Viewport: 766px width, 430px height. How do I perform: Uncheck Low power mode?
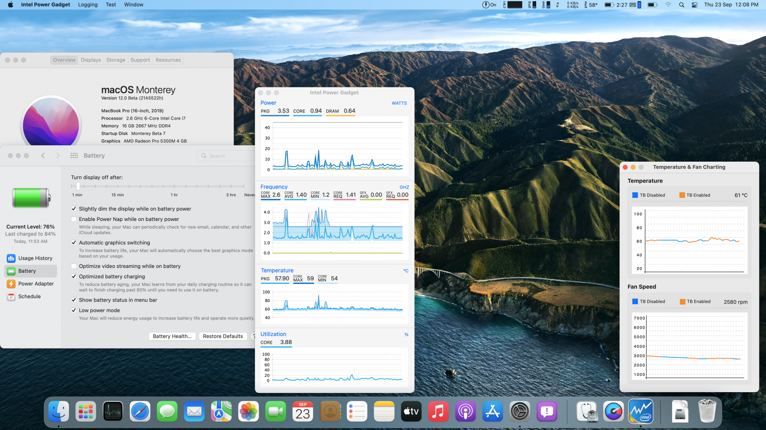(x=74, y=310)
